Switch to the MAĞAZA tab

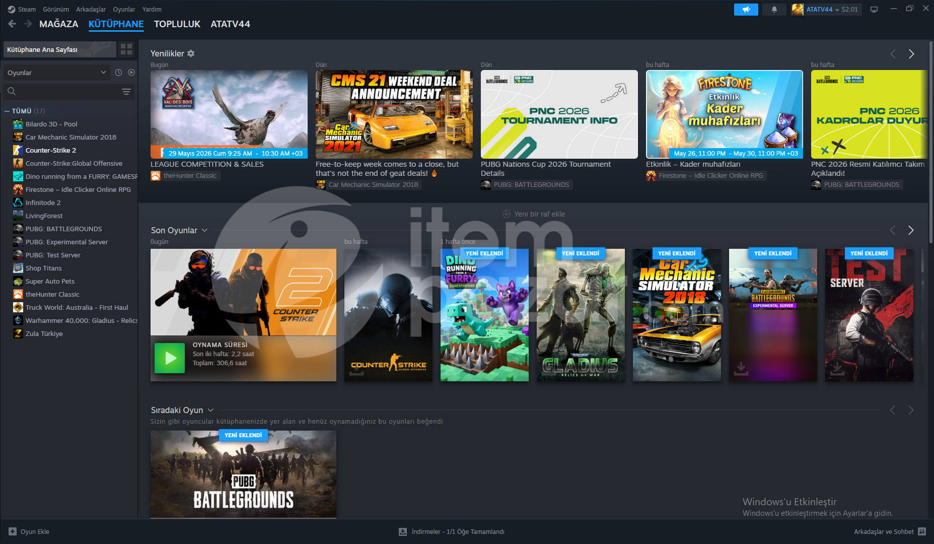[x=59, y=24]
